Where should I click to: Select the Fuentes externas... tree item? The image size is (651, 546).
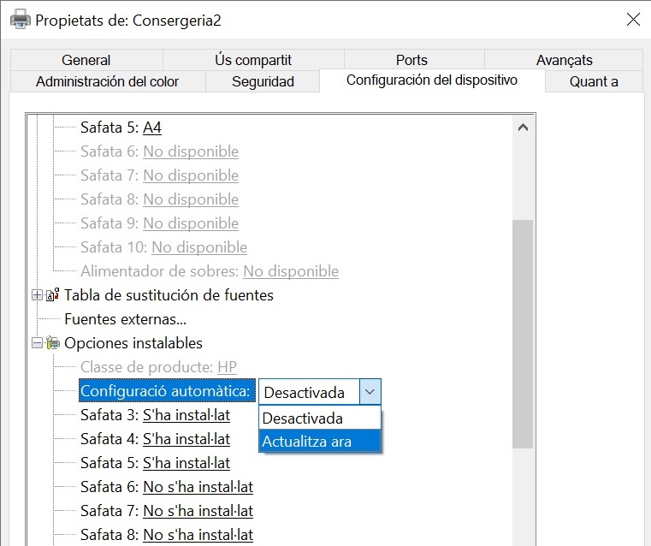(126, 319)
